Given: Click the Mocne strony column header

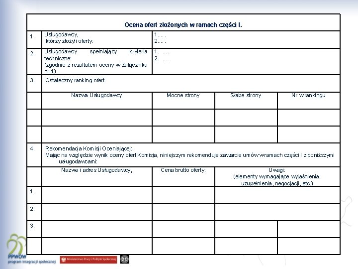Looking at the screenshot, I should point(183,101).
